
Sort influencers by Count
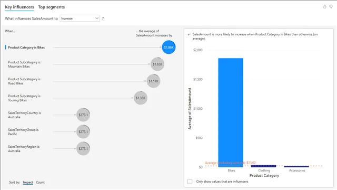pos(40,183)
